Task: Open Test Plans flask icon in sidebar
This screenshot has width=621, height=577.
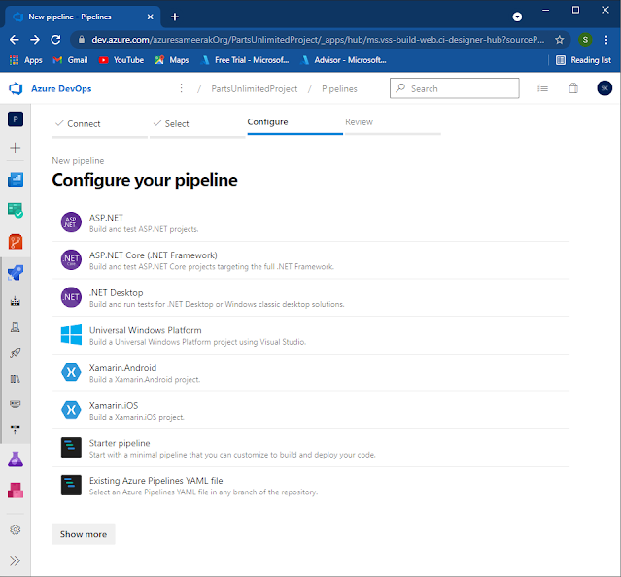Action: pyautogui.click(x=16, y=459)
